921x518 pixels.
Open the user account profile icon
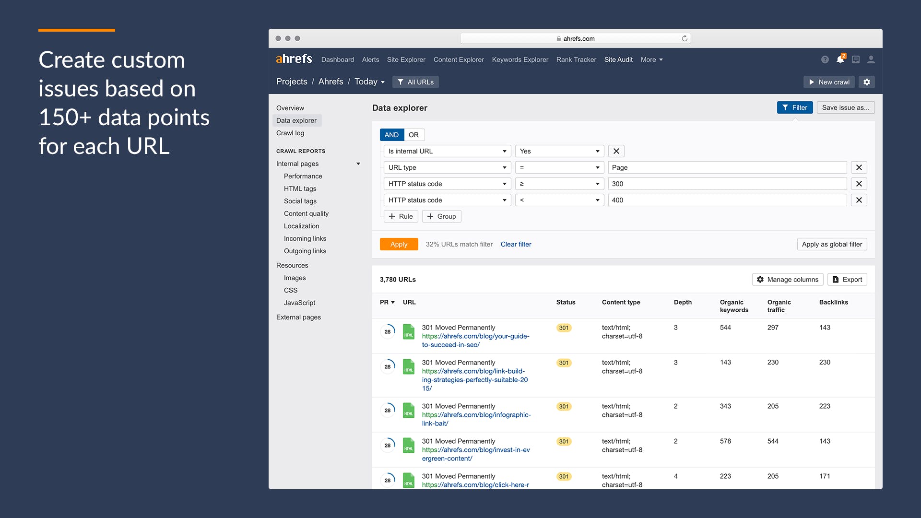pos(871,59)
